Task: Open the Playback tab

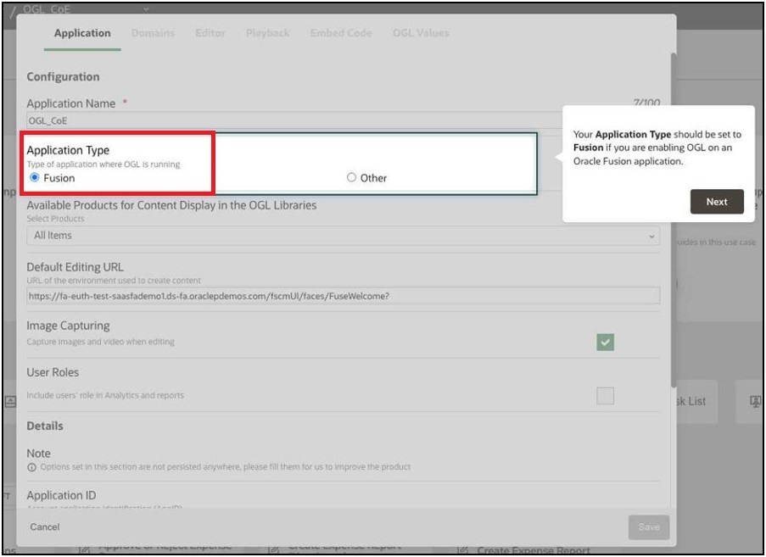Action: (268, 33)
